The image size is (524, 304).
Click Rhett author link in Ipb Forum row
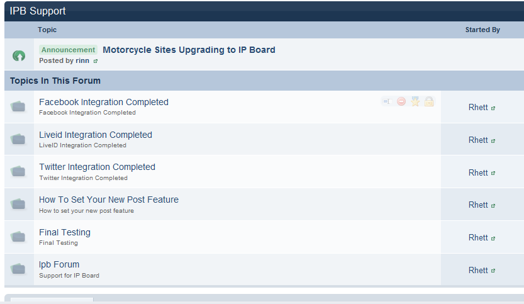click(x=478, y=270)
